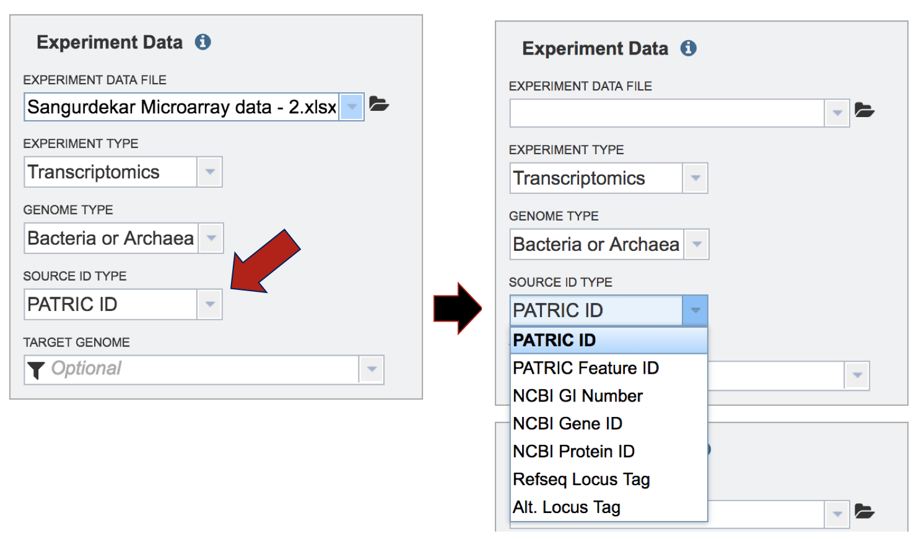Expand the Sangurdekar Microarray data file dropdown
The height and width of the screenshot is (539, 919).
point(352,107)
